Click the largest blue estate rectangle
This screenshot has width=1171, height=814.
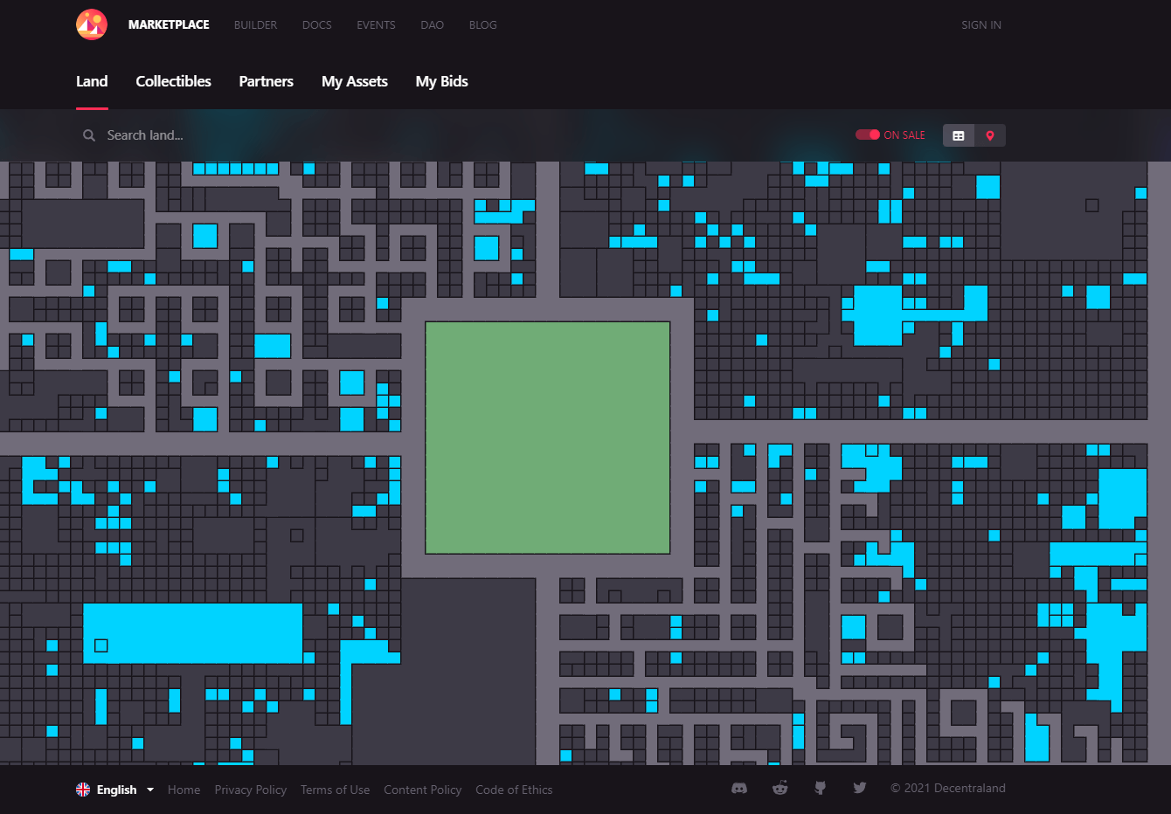click(x=193, y=633)
